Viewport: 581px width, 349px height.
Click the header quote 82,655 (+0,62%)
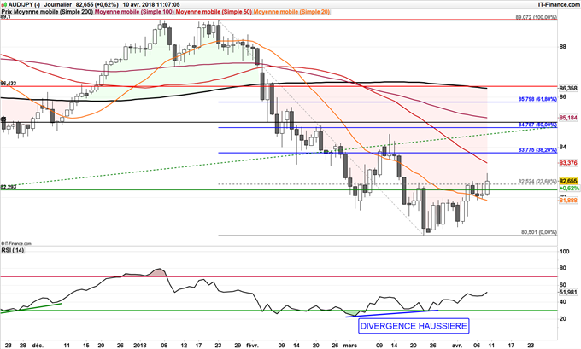(x=97, y=5)
